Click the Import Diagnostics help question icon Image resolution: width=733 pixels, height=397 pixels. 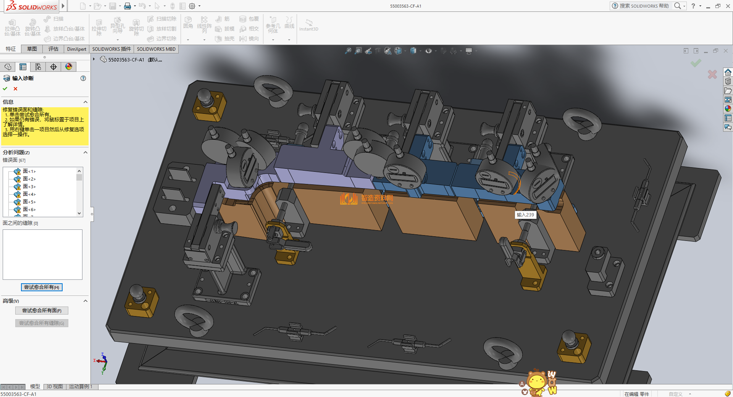(x=83, y=78)
